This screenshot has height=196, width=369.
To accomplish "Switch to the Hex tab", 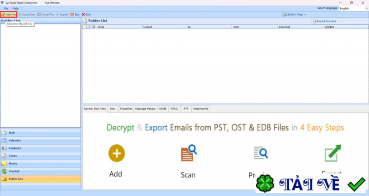I will [x=113, y=109].
